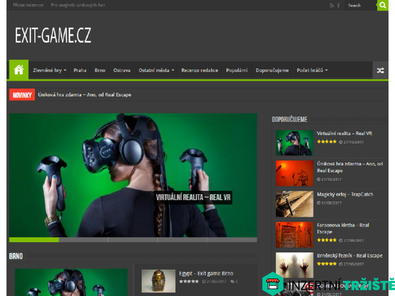This screenshot has width=395, height=296.
Task: Click the EXIT-GAME.CZ site logo
Action: 53,35
